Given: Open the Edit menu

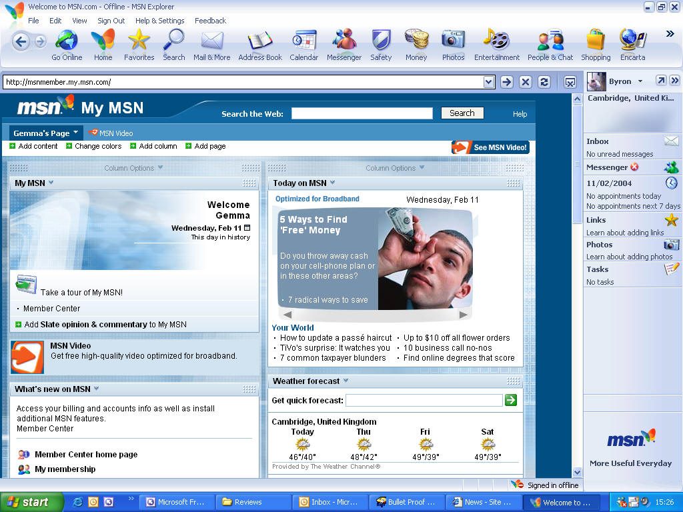Looking at the screenshot, I should [55, 21].
